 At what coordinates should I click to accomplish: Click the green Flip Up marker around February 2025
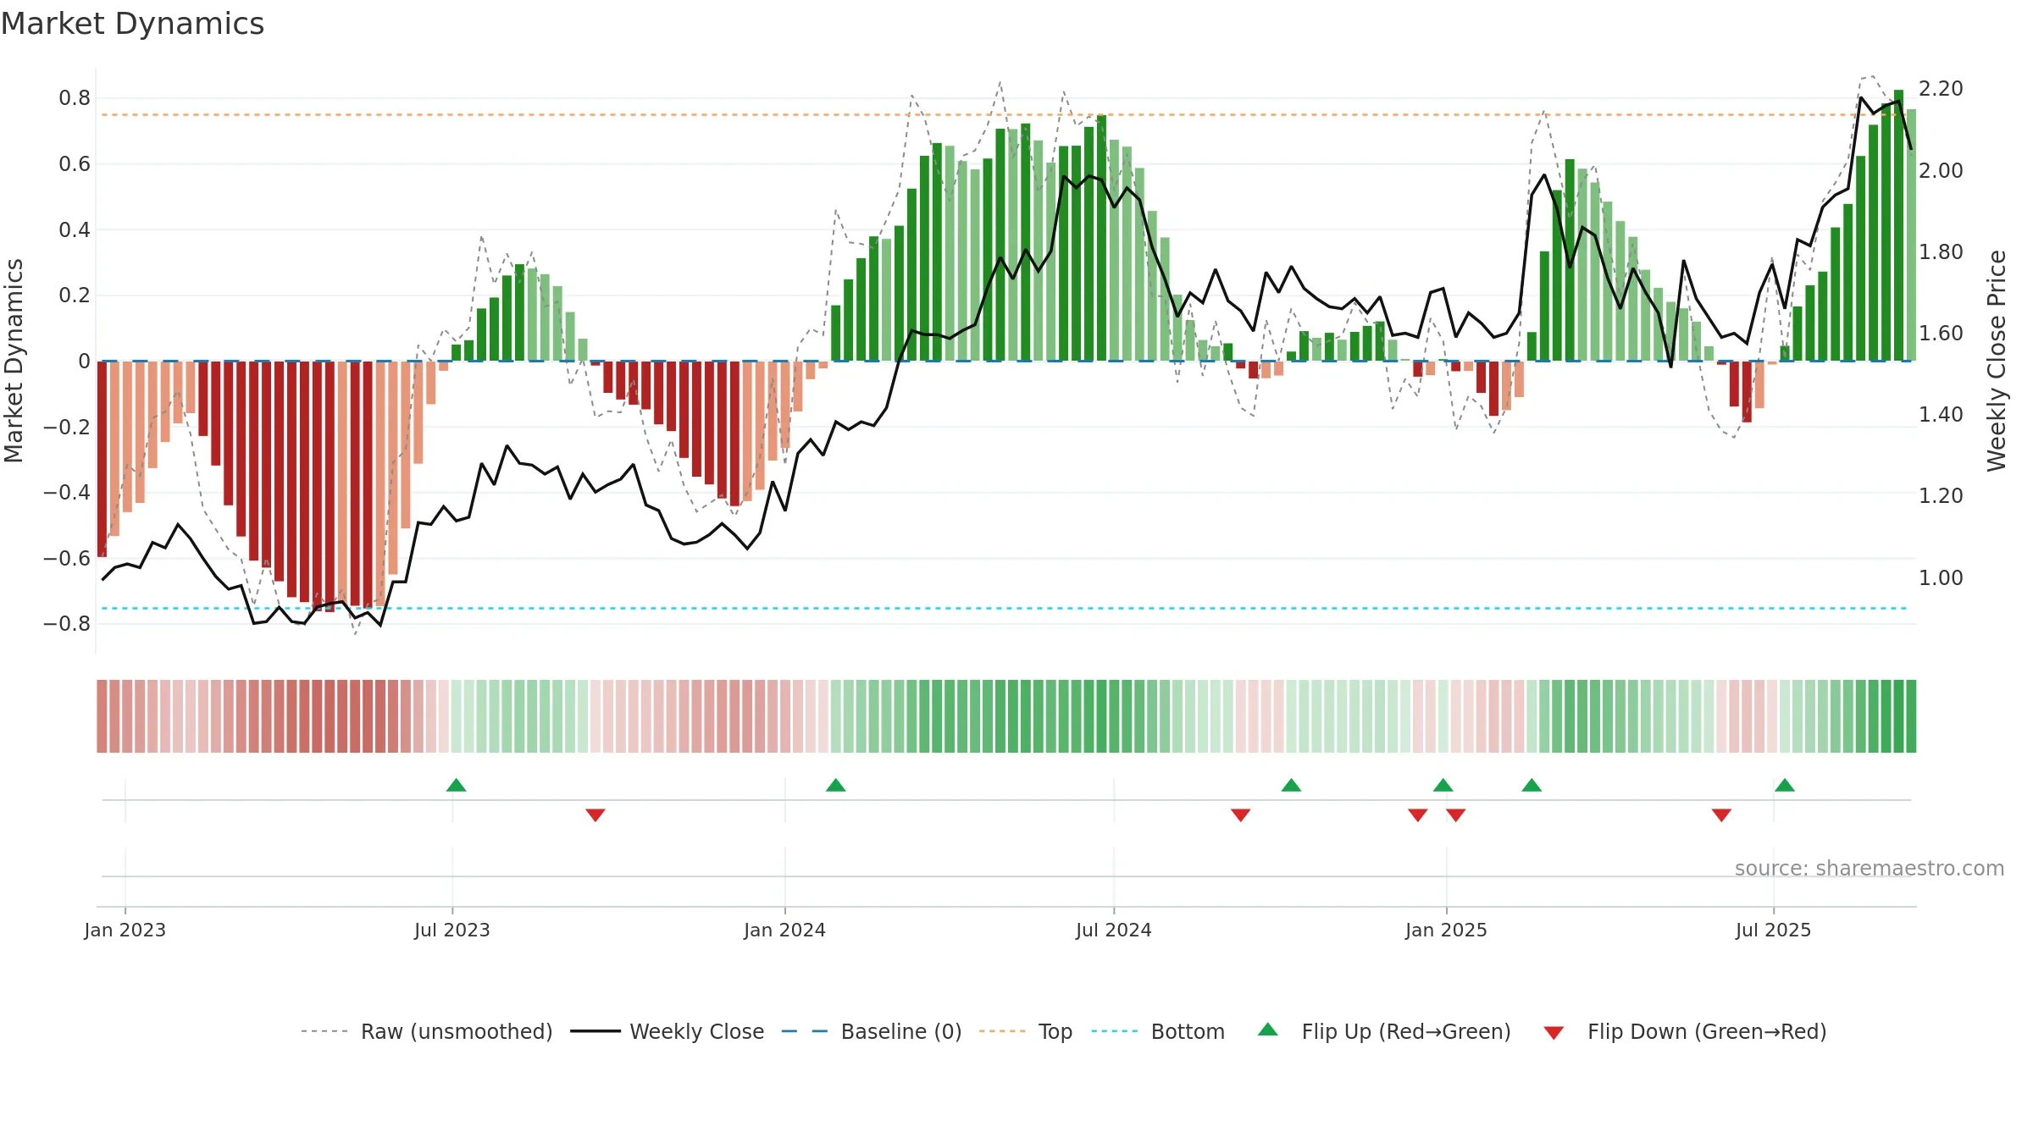(x=1532, y=785)
